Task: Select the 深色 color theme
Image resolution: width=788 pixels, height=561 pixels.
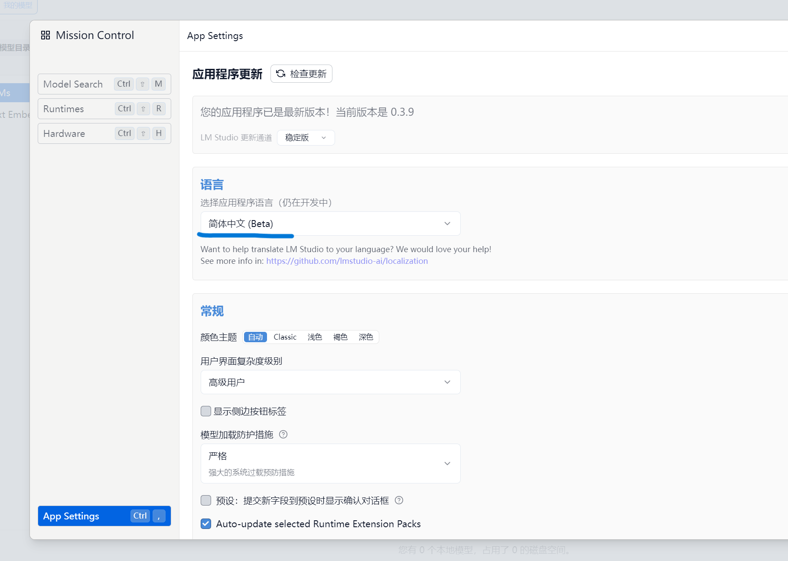Action: pos(366,337)
